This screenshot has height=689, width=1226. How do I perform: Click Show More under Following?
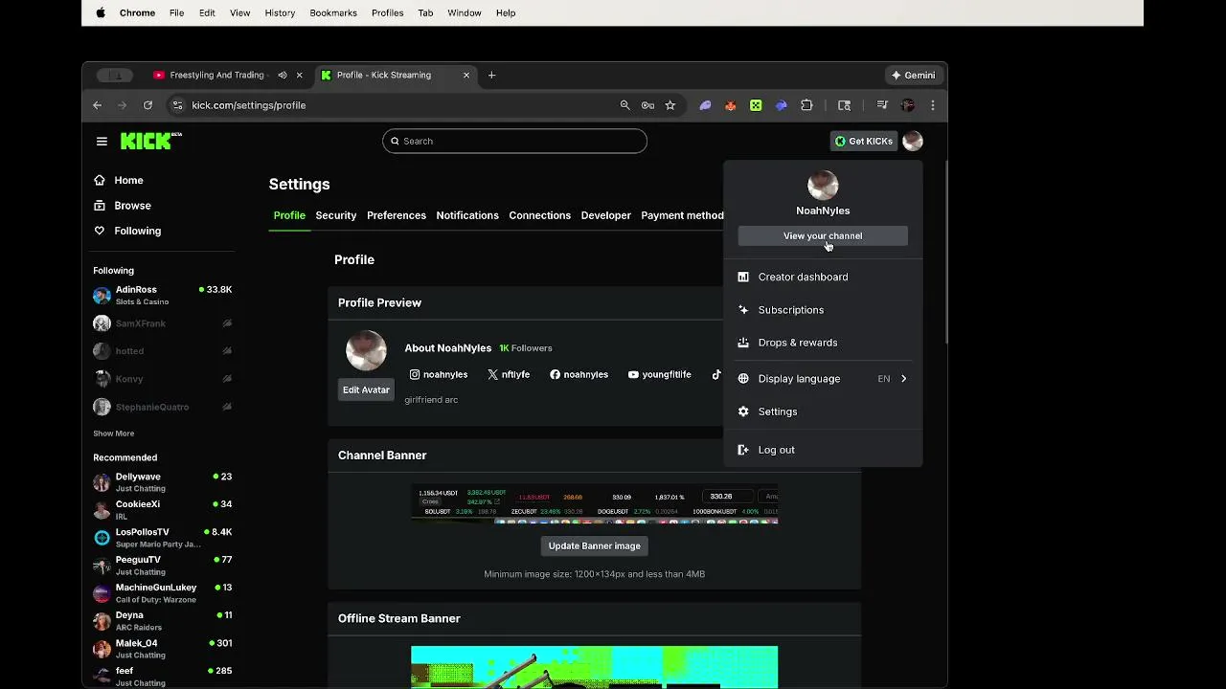(x=113, y=433)
